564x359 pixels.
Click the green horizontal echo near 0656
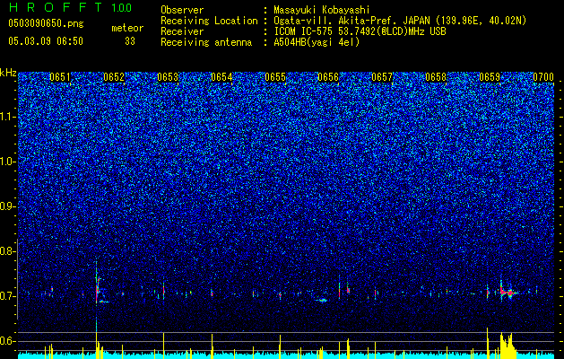click(322, 300)
